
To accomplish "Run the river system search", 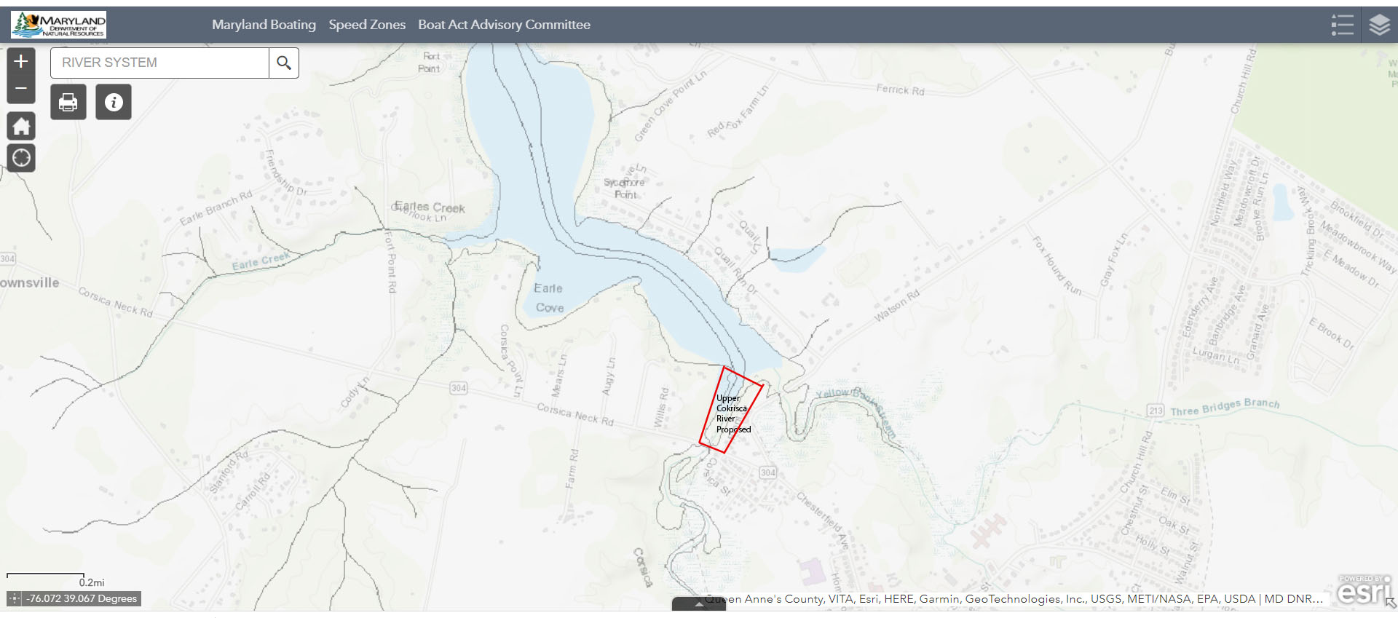I will coord(284,63).
